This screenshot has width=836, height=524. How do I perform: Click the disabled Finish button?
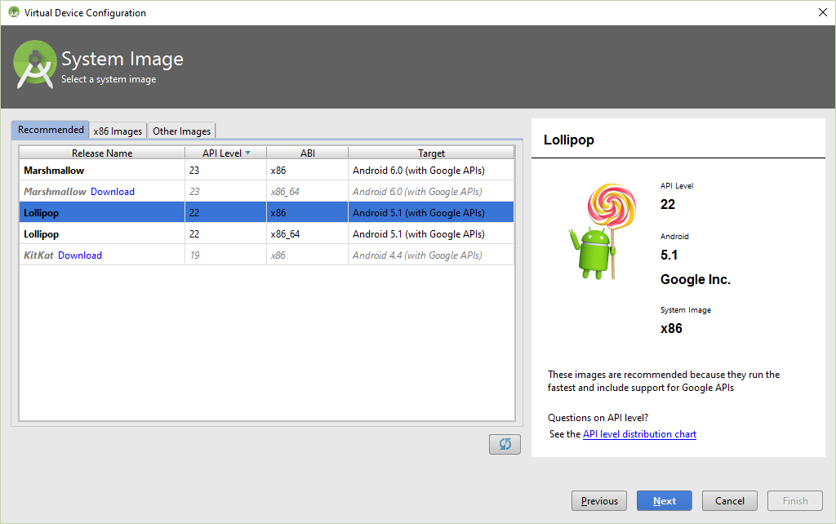pyautogui.click(x=795, y=500)
